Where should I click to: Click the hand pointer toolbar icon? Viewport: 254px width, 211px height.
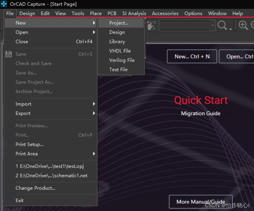click(151, 25)
